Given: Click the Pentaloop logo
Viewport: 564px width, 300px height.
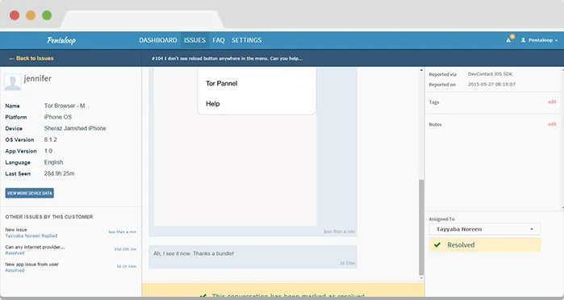Looking at the screenshot, I should coord(61,40).
